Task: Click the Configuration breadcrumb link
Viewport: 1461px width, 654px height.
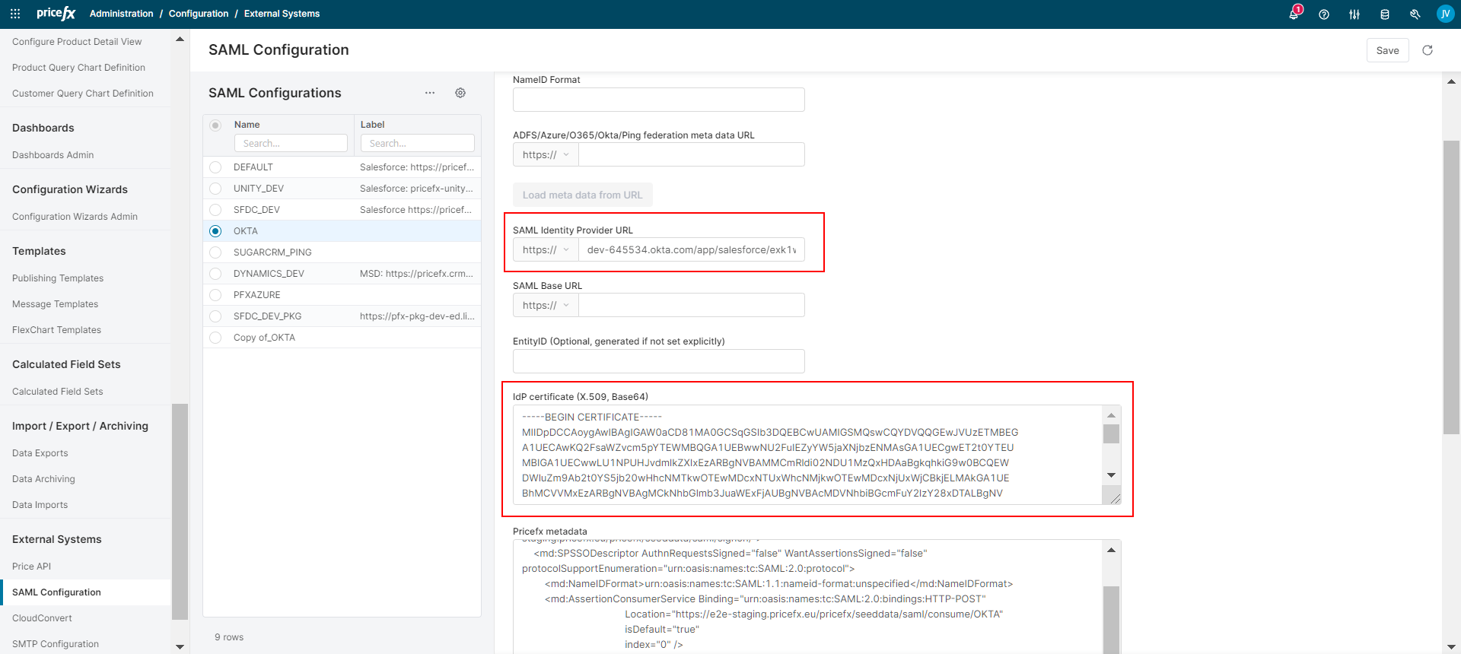Action: 199,14
